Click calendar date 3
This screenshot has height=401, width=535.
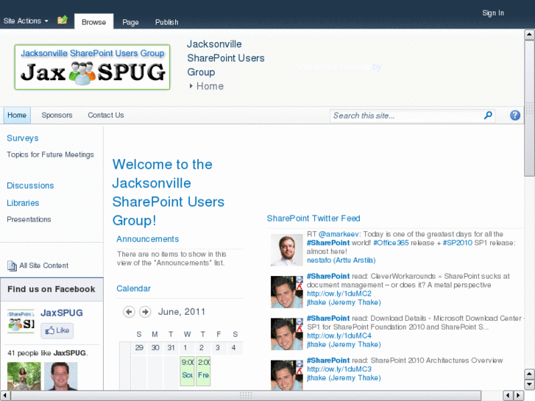[217, 348]
